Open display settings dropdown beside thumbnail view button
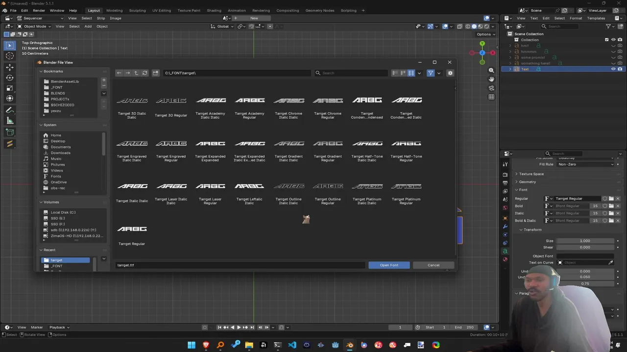627x352 pixels. tap(419, 73)
